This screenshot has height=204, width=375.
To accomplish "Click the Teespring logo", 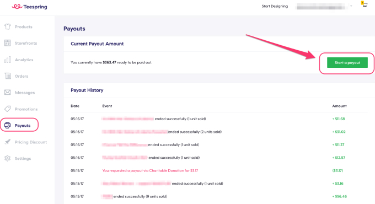I will point(29,7).
